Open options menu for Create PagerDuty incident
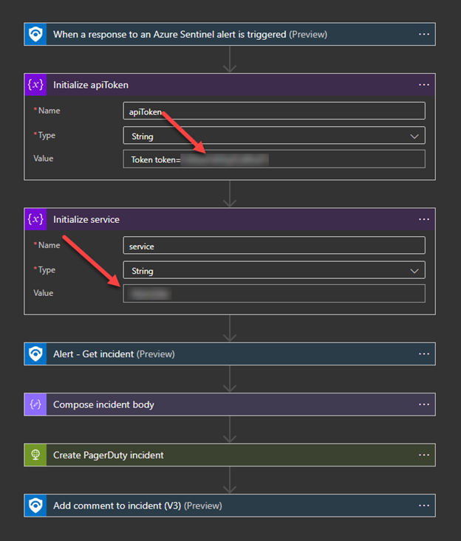This screenshot has width=461, height=541. [x=424, y=455]
